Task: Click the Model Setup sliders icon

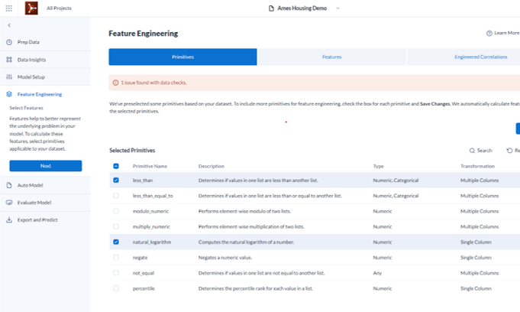Action: tap(9, 77)
